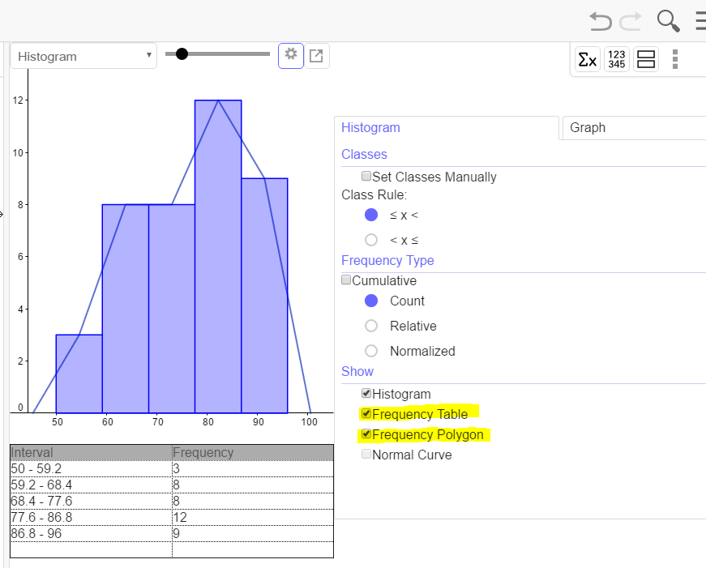Click the classes slider knob
The image size is (706, 568).
click(182, 54)
